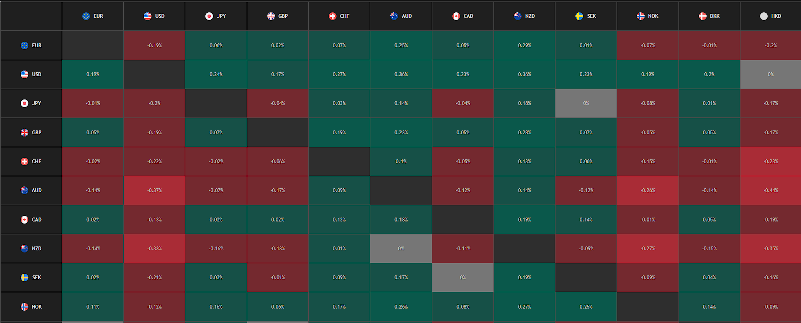This screenshot has height=323, width=801.
Task: Click the USD flag icon in column header
Action: click(148, 16)
